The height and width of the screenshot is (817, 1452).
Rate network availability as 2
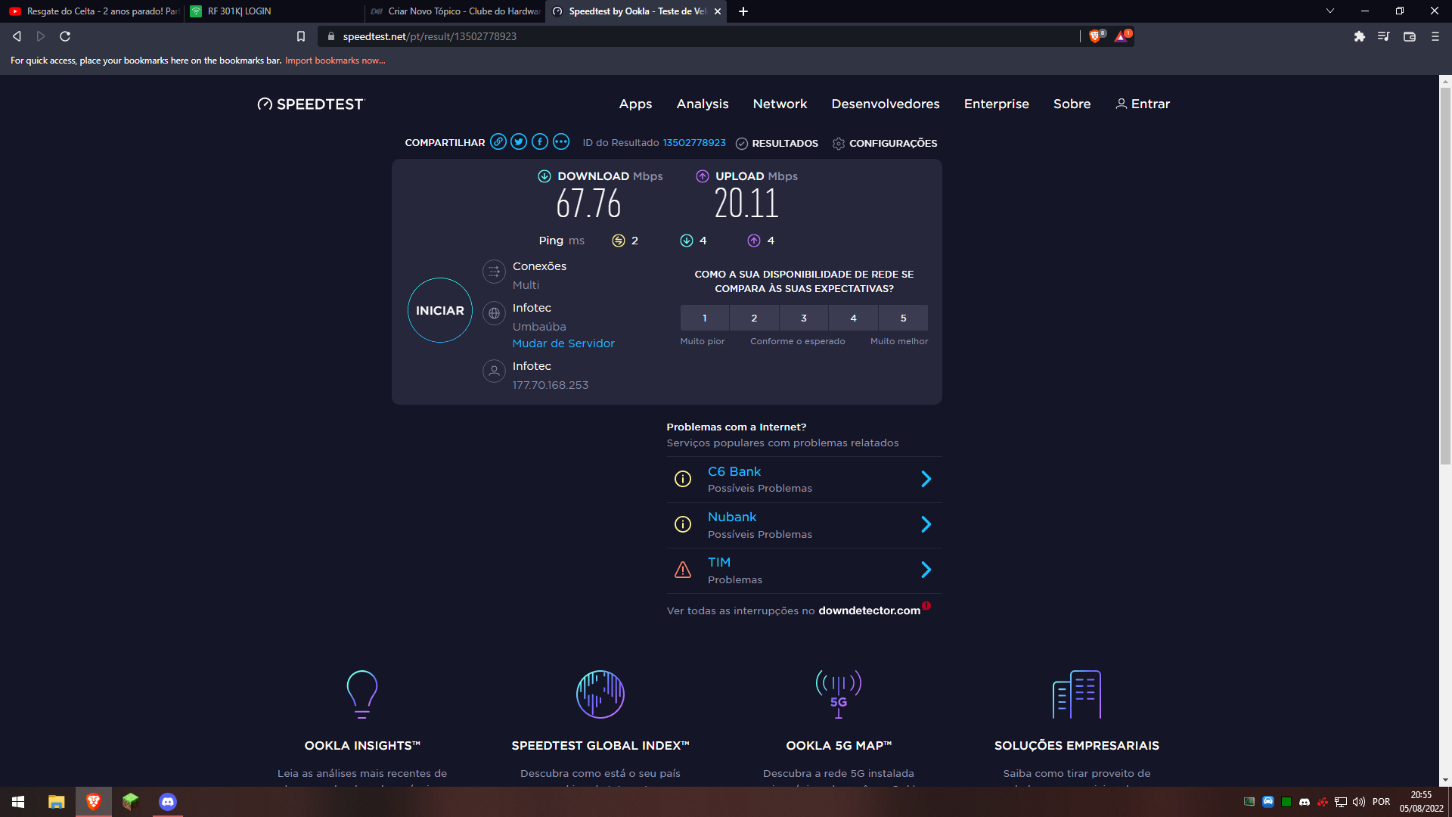click(754, 318)
